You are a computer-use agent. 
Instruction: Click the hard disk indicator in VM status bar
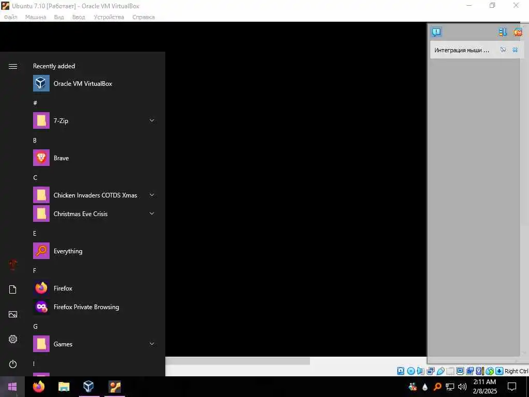(400, 371)
